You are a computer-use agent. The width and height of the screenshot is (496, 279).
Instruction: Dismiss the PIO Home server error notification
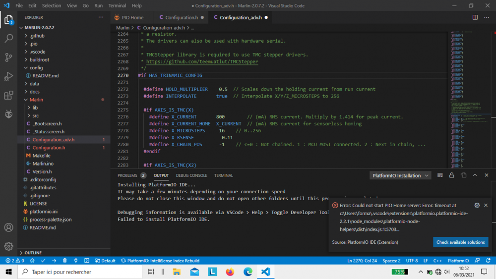(486, 205)
